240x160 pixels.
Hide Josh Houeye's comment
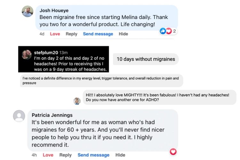[124, 34]
